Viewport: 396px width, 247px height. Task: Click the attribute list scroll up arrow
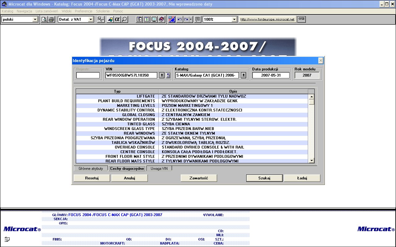pos(312,97)
